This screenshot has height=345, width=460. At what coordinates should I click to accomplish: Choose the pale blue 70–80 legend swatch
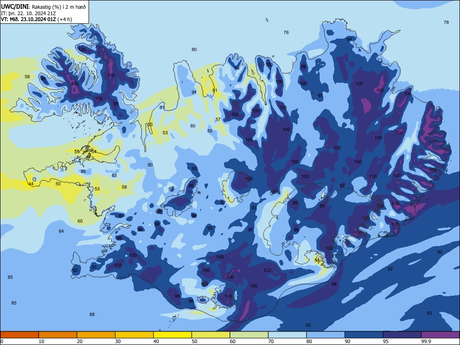click(x=287, y=335)
